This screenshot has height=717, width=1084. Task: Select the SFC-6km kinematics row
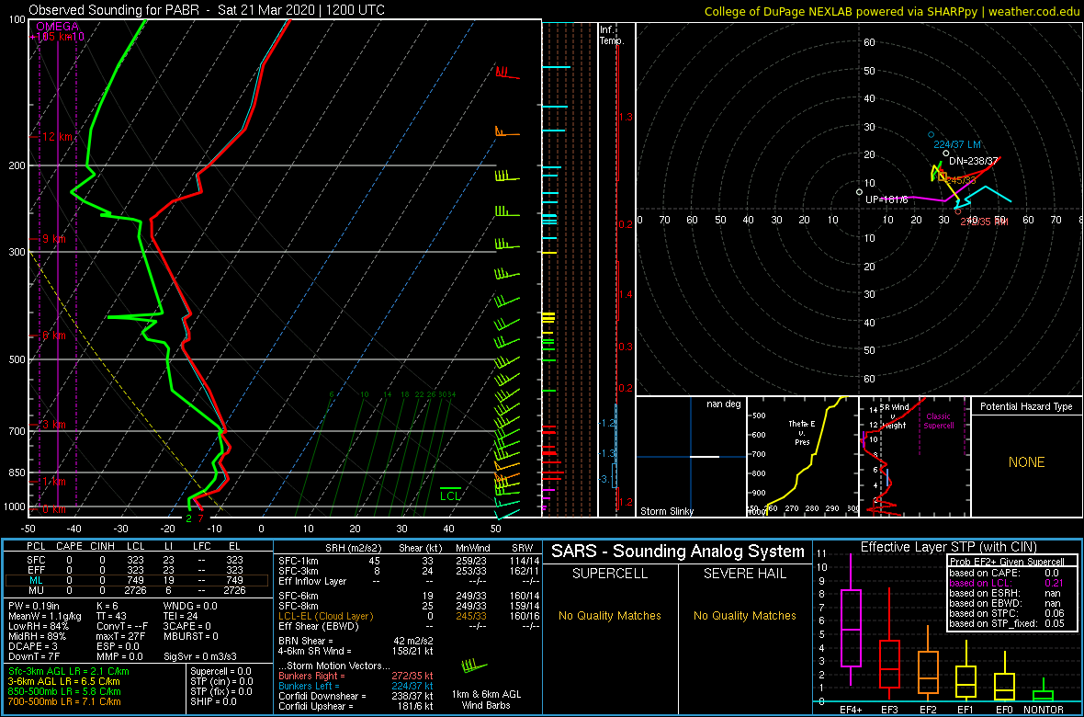408,595
